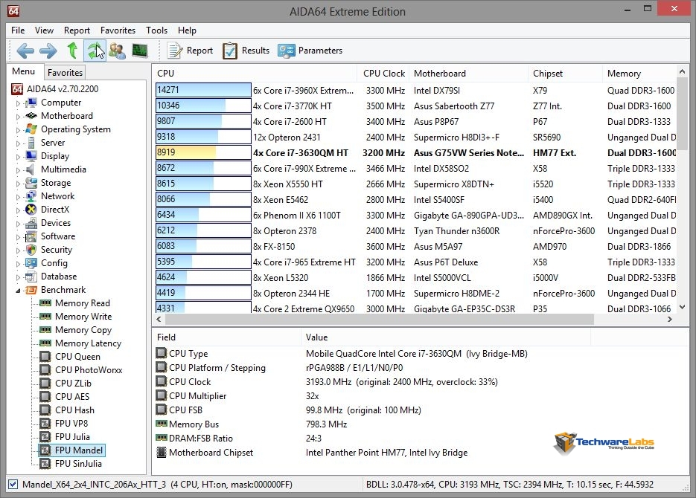The width and height of the screenshot is (696, 498).
Task: Expand the Display tree node
Action: tap(18, 156)
